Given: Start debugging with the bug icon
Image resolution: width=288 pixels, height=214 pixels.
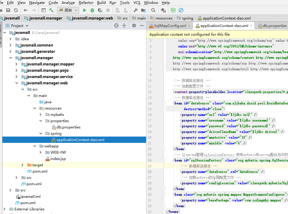Looking at the screenshot, I should [92, 10].
